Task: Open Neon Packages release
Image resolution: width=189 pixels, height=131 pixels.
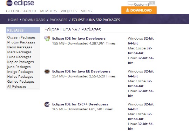Action: point(20,47)
